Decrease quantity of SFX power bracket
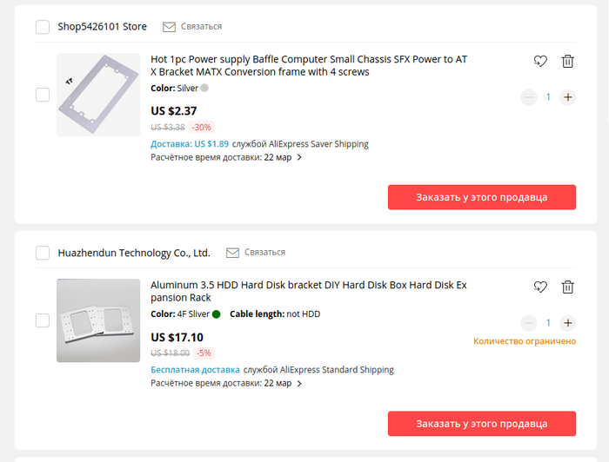This screenshot has width=609, height=462. [529, 97]
